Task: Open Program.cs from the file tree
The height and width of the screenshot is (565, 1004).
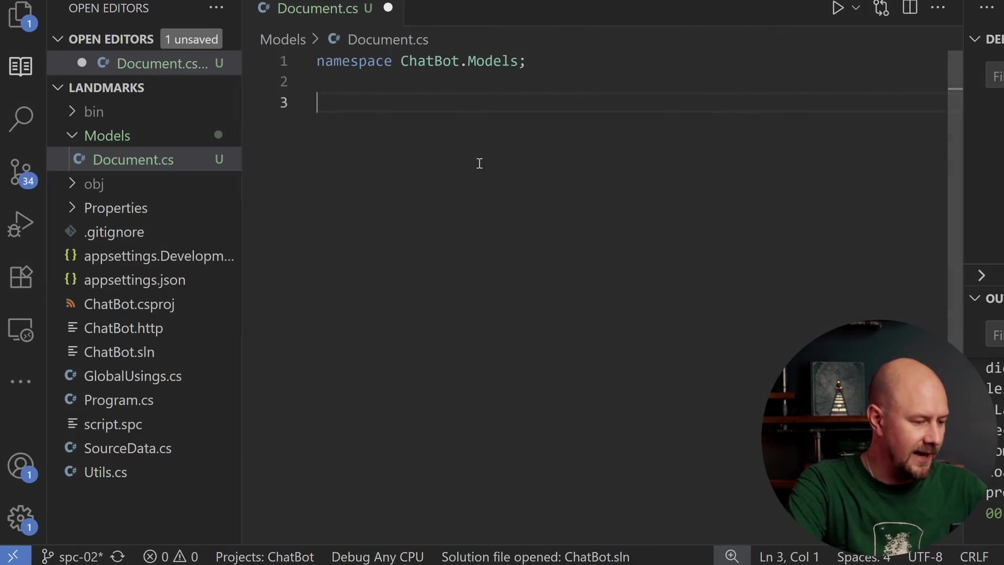Action: (119, 400)
